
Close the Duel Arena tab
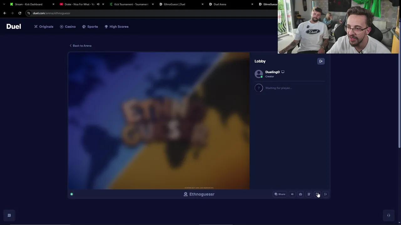point(252,4)
